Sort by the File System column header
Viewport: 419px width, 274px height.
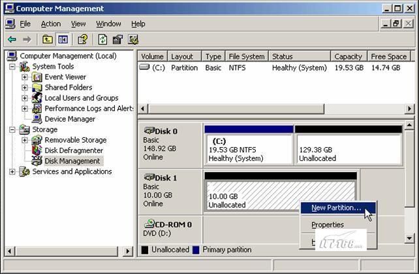click(x=247, y=57)
